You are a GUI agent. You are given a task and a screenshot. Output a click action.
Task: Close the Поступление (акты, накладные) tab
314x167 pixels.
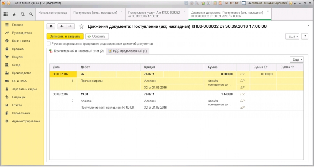122,11
